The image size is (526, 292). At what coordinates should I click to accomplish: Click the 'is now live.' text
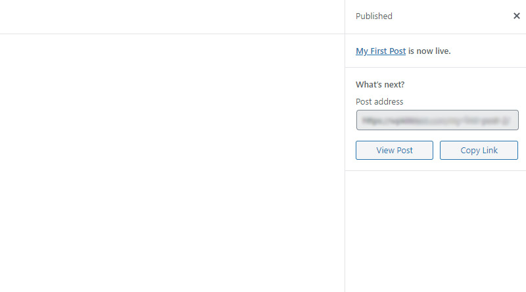point(429,51)
